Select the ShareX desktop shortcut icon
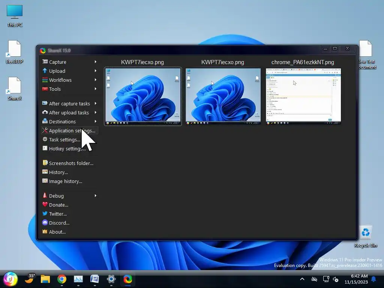Image resolution: width=384 pixels, height=288 pixels. pos(15,88)
